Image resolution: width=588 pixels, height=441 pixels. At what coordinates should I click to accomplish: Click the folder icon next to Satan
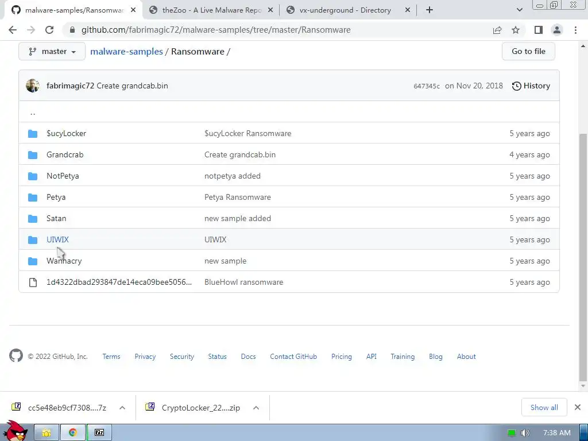(x=33, y=219)
